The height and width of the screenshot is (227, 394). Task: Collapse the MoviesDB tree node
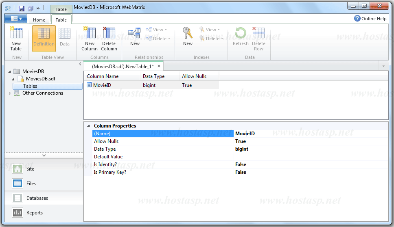[9, 72]
